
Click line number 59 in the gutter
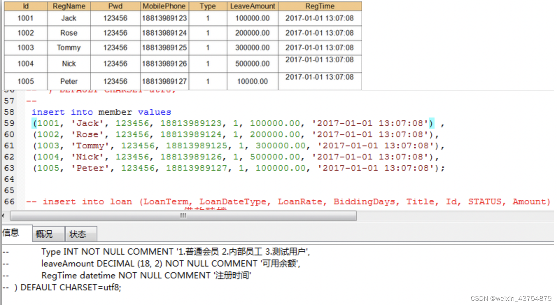(9, 123)
